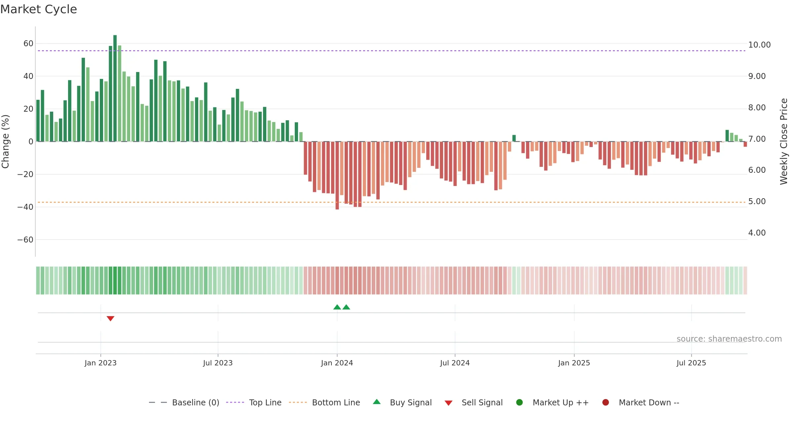This screenshot has width=793, height=446.
Task: Click the −40 tick on the left axis
Action: tap(25, 207)
